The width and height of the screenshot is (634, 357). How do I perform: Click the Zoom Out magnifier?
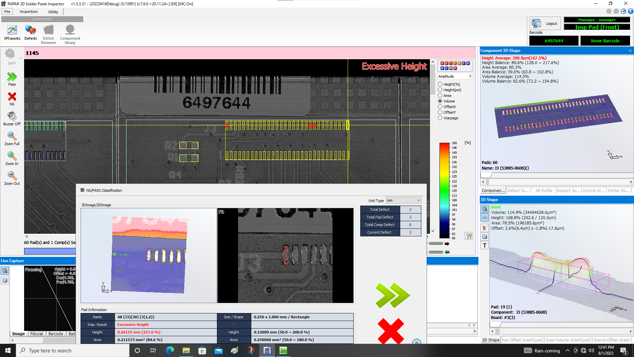pyautogui.click(x=12, y=178)
